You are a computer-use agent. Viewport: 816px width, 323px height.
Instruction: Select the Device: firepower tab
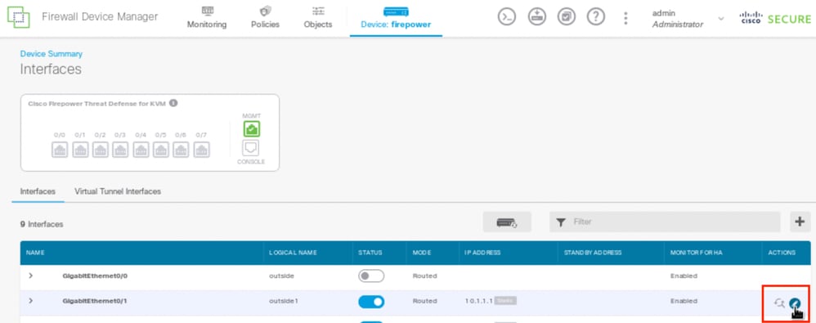(x=396, y=18)
